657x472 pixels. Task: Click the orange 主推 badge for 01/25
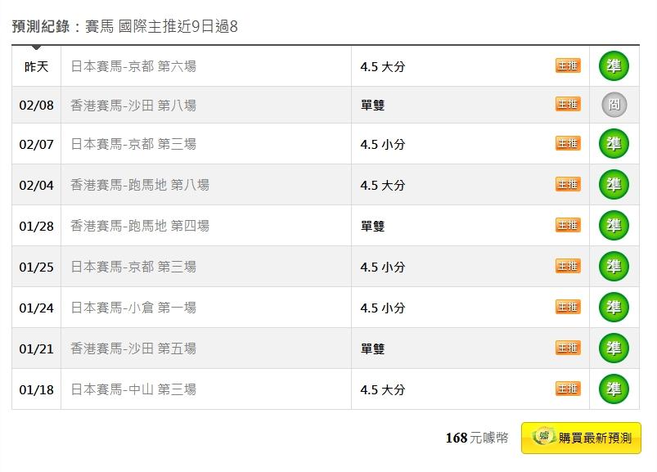click(x=568, y=266)
